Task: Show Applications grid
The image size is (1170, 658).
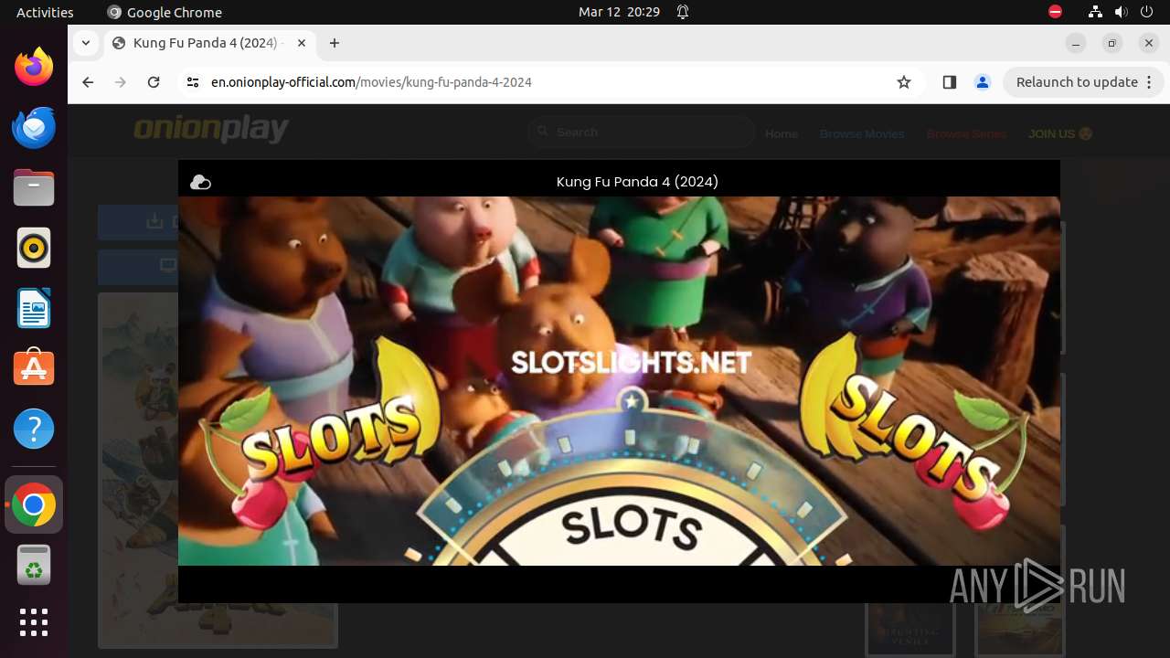Action: click(x=34, y=622)
